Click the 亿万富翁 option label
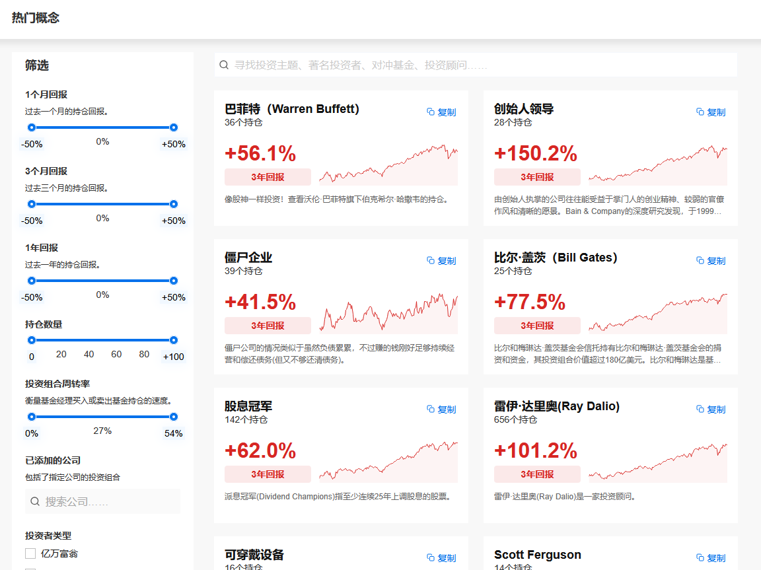 59,553
